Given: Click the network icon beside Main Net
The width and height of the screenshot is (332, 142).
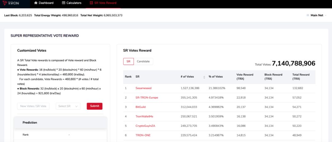Looking at the screenshot, I should 308,15.
